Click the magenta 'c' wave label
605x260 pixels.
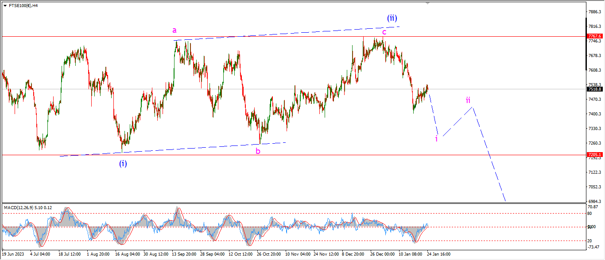point(384,32)
